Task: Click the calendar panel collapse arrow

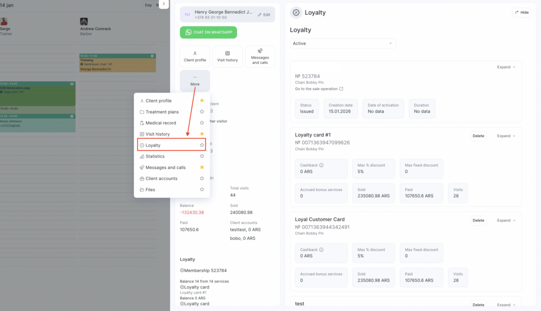Action: 164,4
